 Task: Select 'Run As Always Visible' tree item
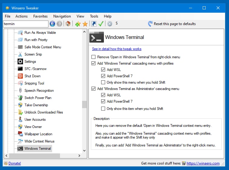click(40, 33)
